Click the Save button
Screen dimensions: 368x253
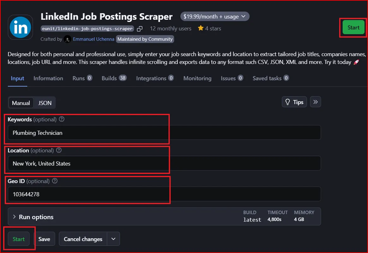[44, 239]
